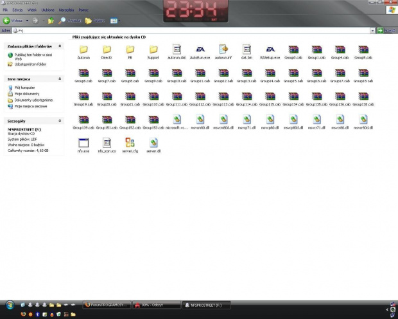Collapse the 'Szczegóły' panel

coord(60,121)
